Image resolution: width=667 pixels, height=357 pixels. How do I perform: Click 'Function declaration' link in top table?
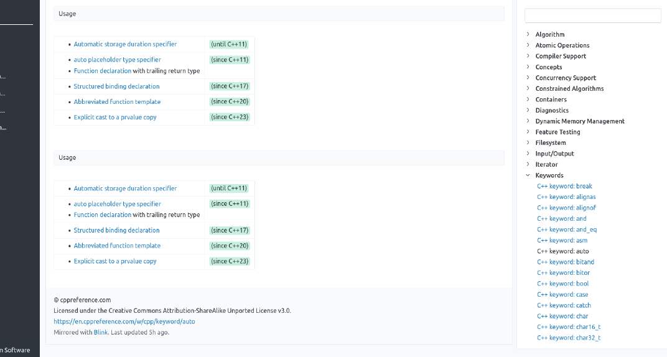[x=102, y=71]
